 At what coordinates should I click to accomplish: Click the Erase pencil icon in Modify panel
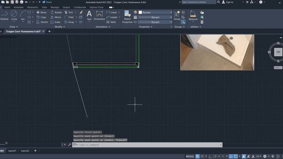coord(81,12)
